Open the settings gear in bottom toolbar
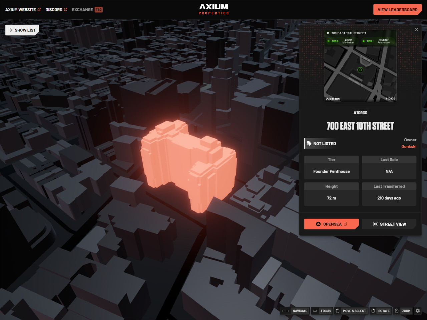This screenshot has width=427, height=320. pyautogui.click(x=418, y=311)
